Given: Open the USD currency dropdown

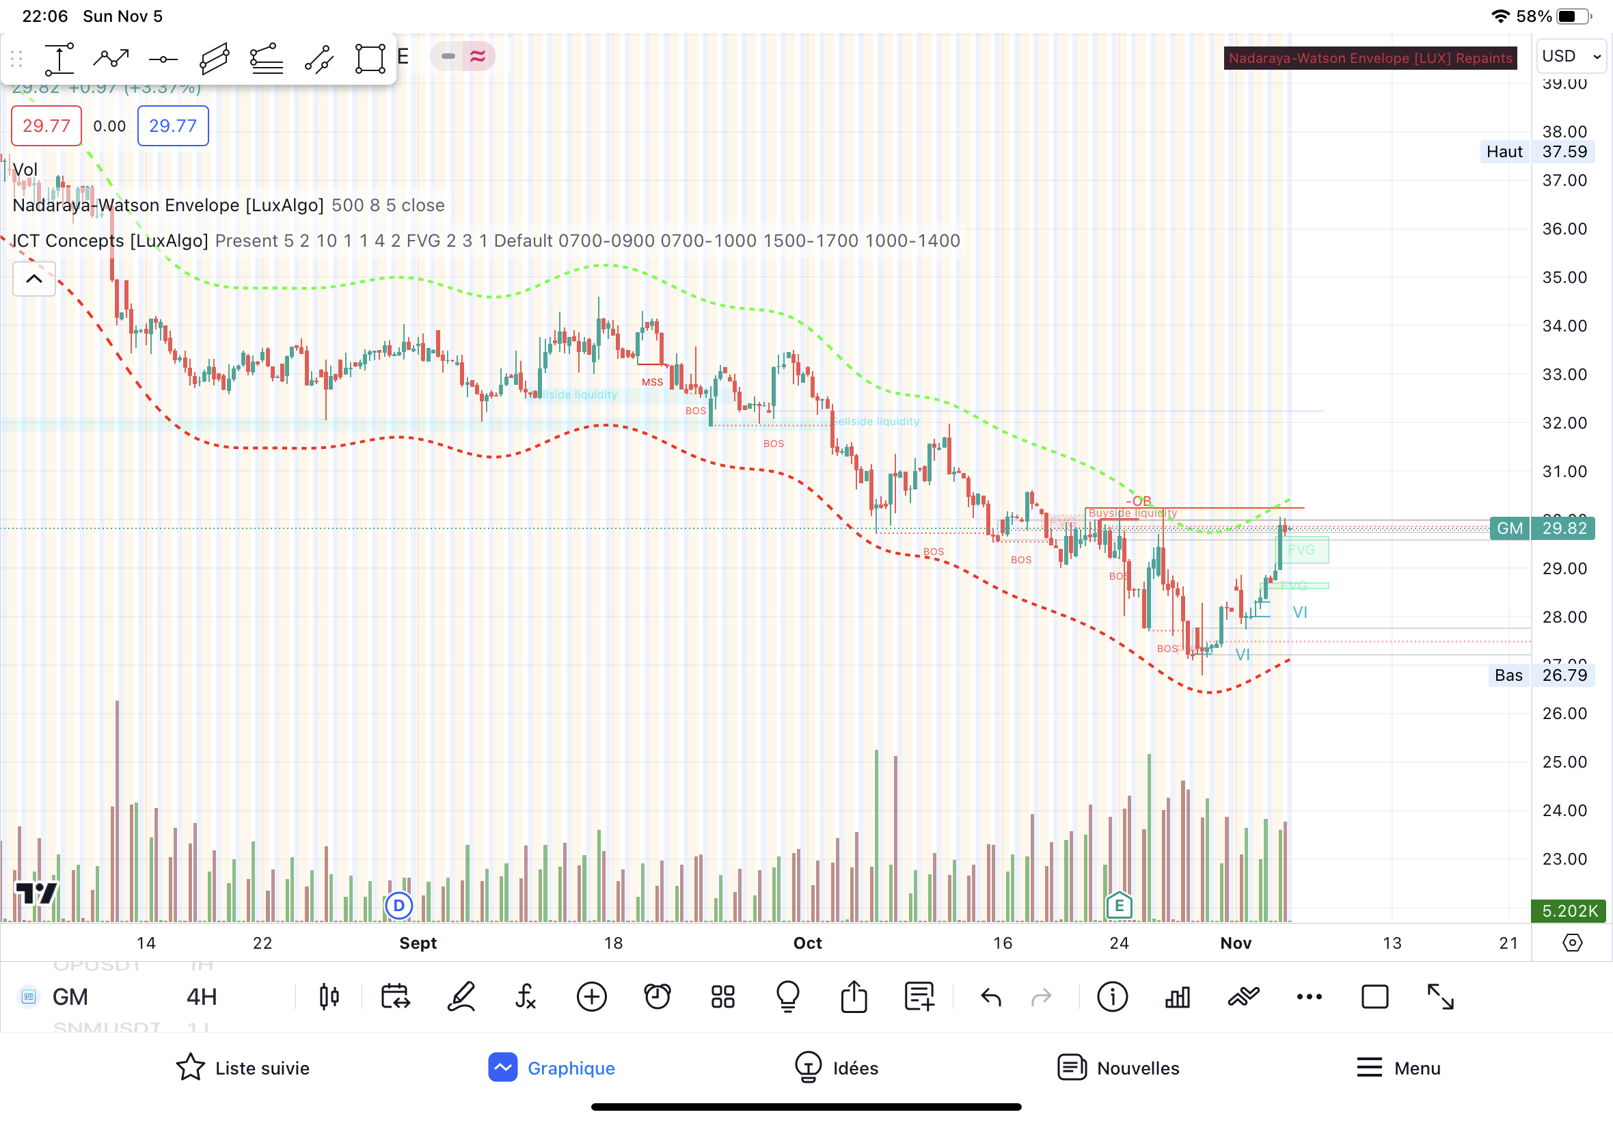Looking at the screenshot, I should click(1571, 56).
